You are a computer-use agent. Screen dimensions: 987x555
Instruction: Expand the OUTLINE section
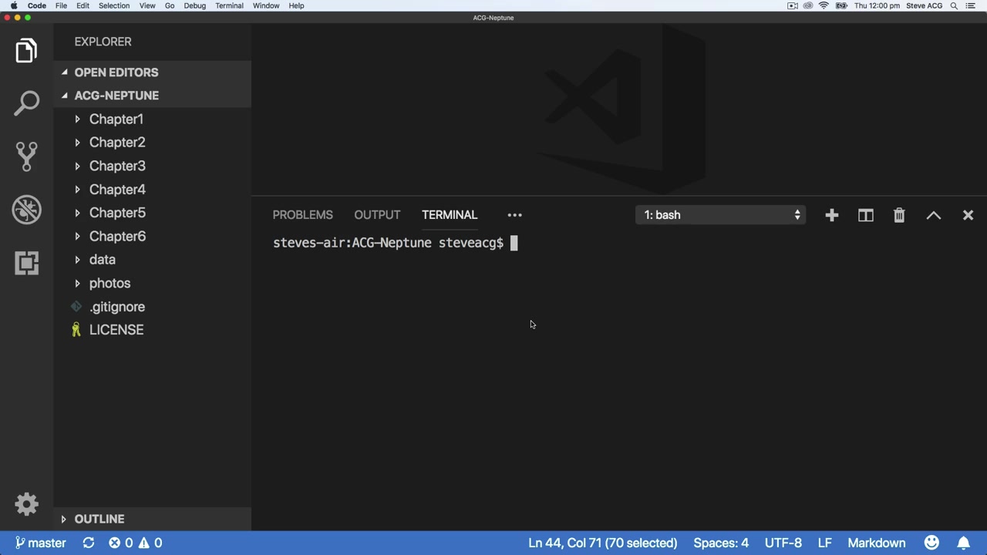[64, 519]
